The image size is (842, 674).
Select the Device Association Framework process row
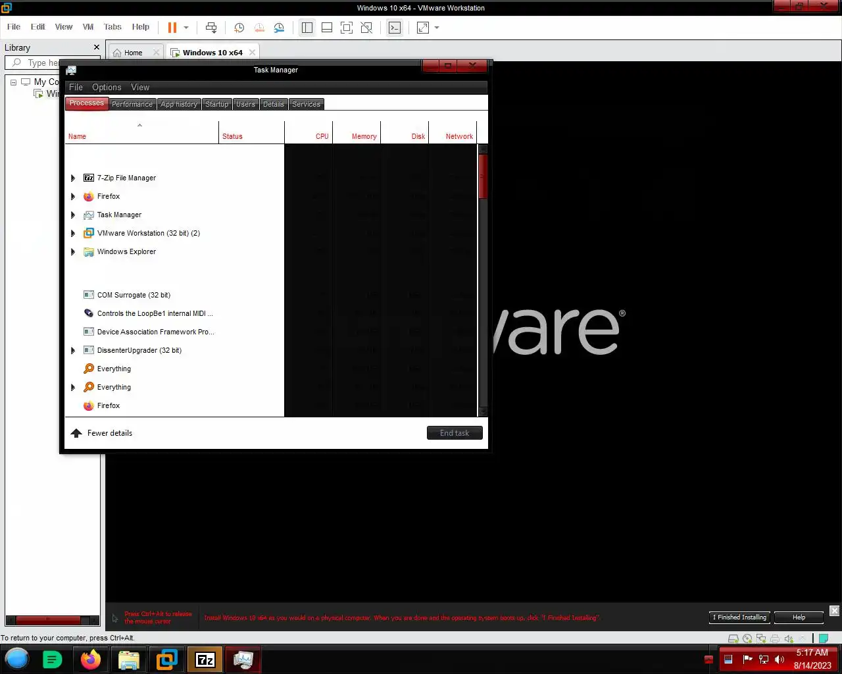[270, 332]
